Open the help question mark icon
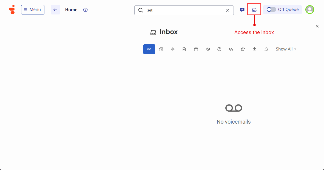 [86, 10]
